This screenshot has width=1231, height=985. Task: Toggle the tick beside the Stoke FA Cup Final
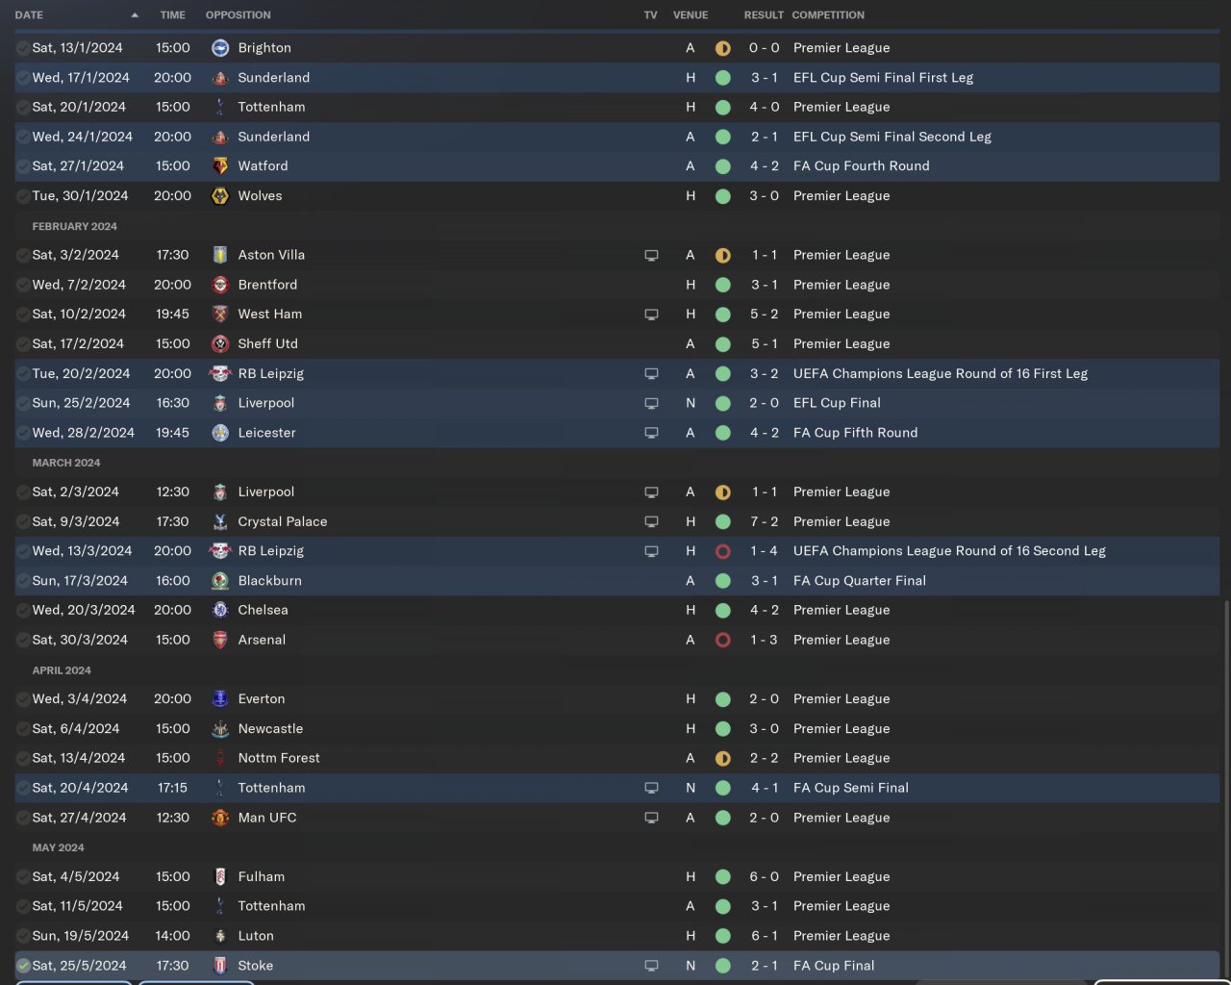[23, 966]
